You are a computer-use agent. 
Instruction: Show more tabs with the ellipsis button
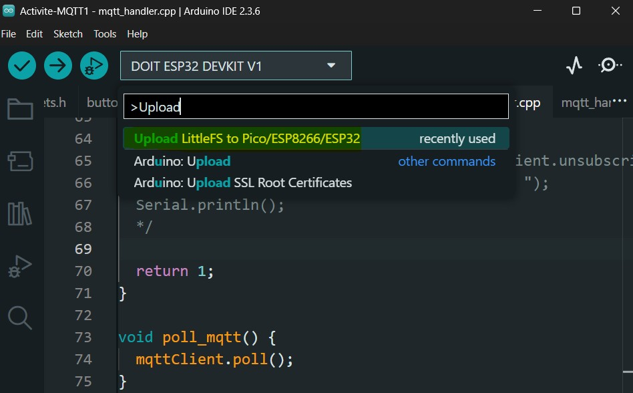(x=620, y=102)
